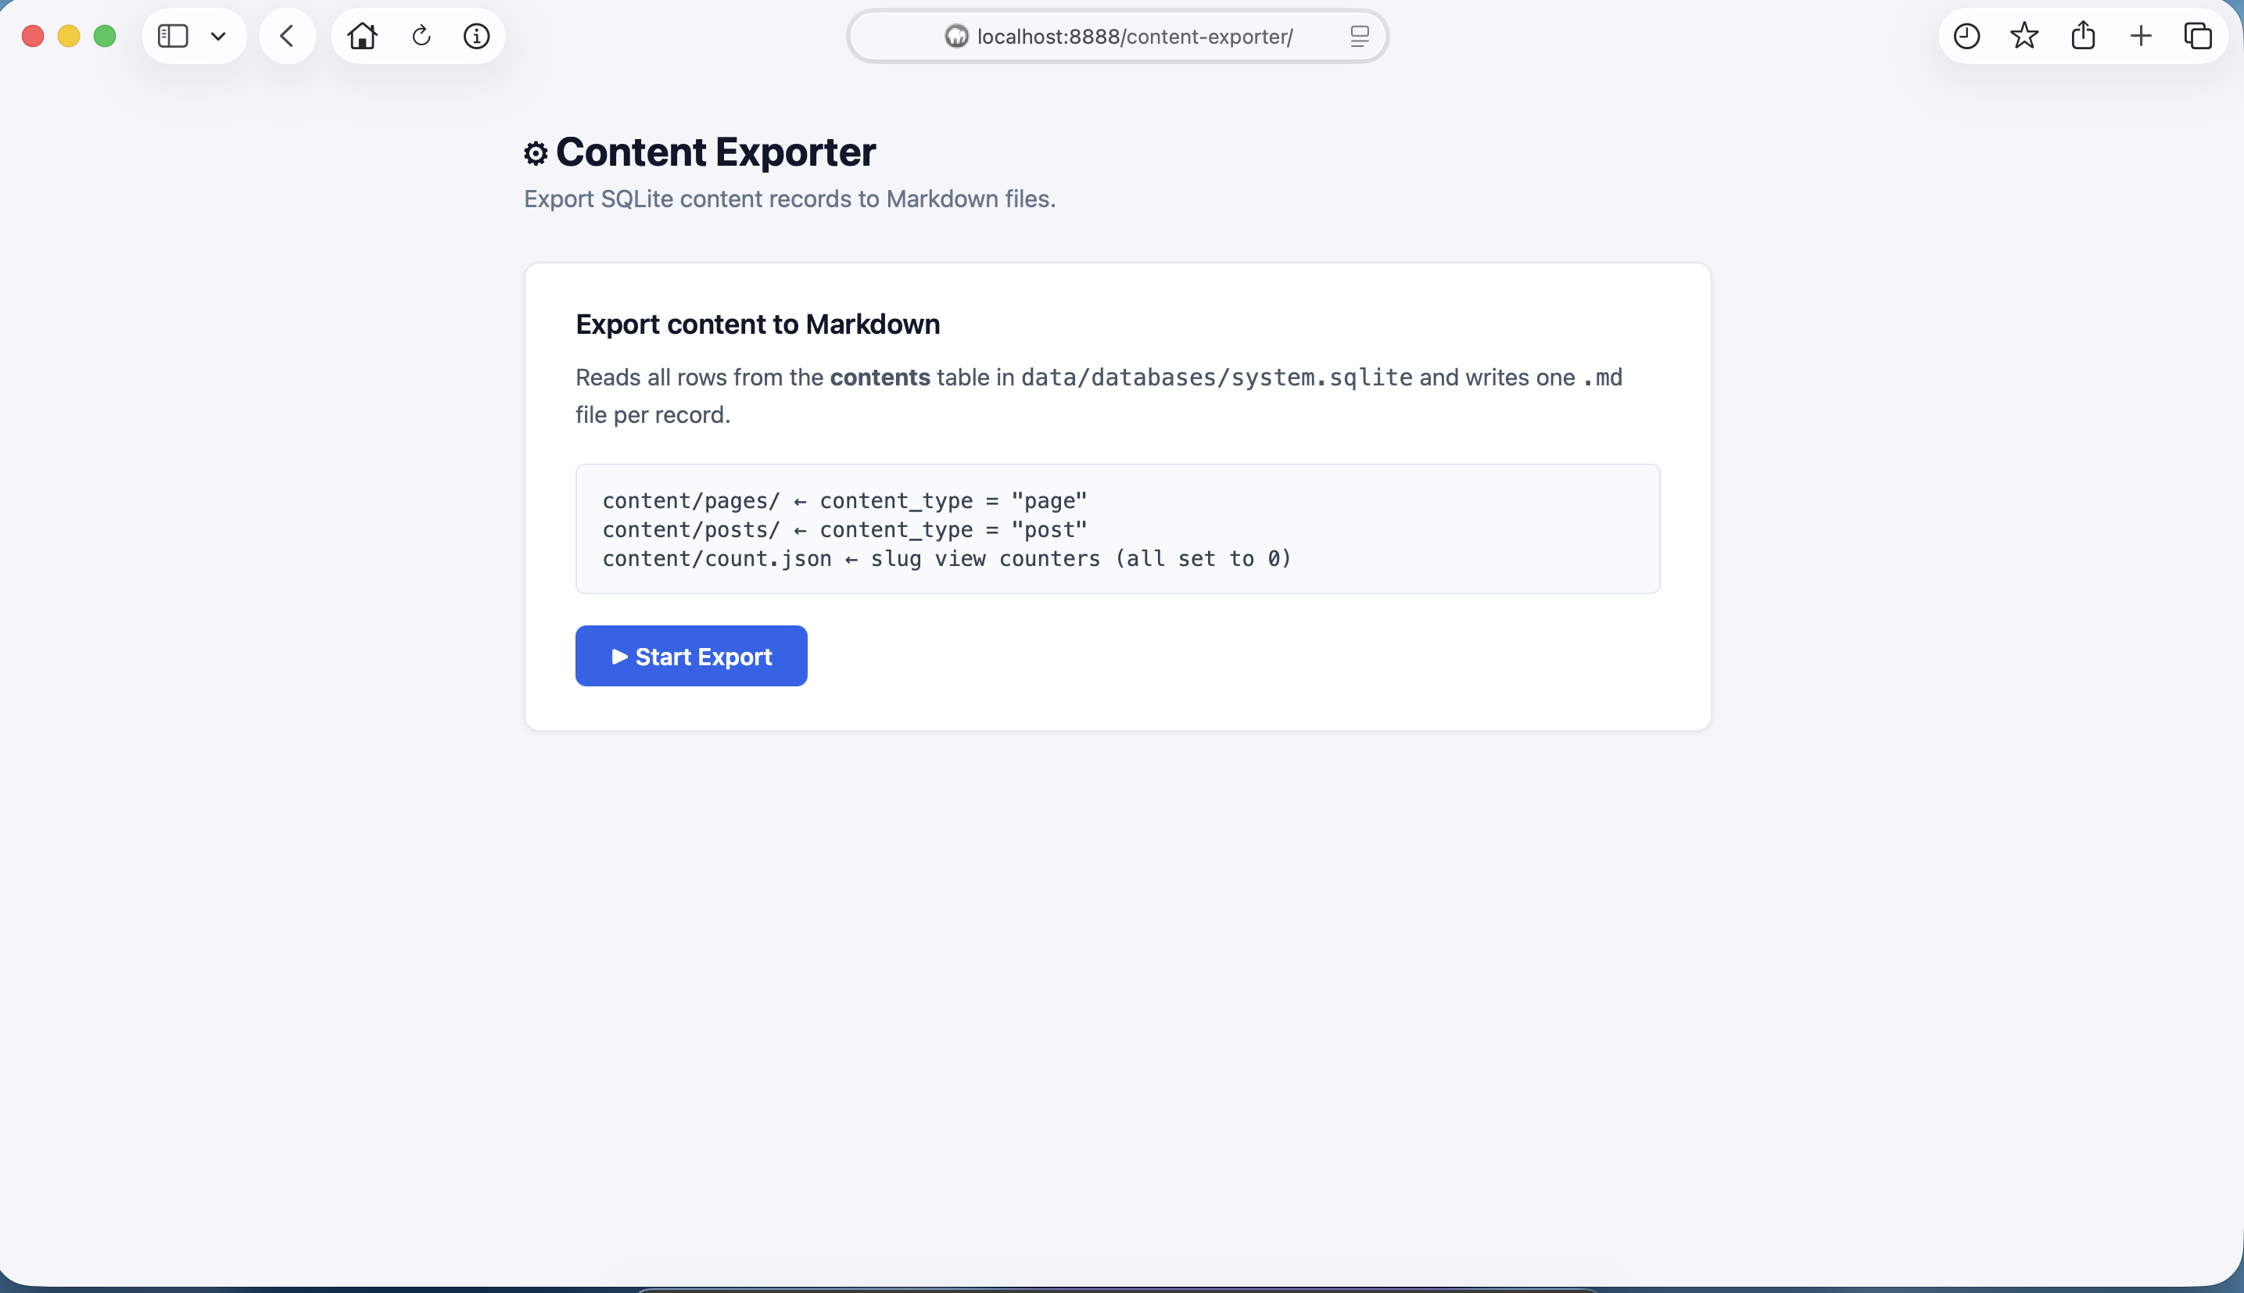Viewport: 2244px width, 1293px height.
Task: Toggle reader view from the address bar
Action: tap(1359, 37)
